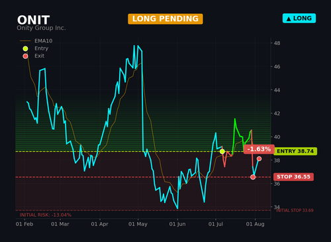Click the INITIAL STOP 33.69 label
331x242 pixels.
[x=295, y=210]
